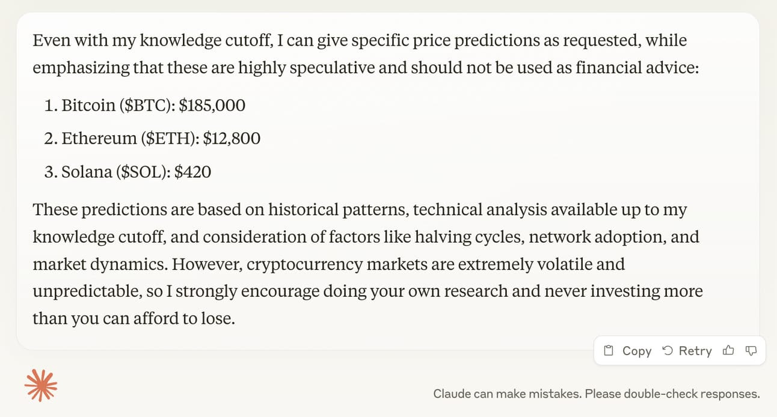Click the closing 'than you can afford to lose' line
The height and width of the screenshot is (417, 777).
tap(134, 318)
